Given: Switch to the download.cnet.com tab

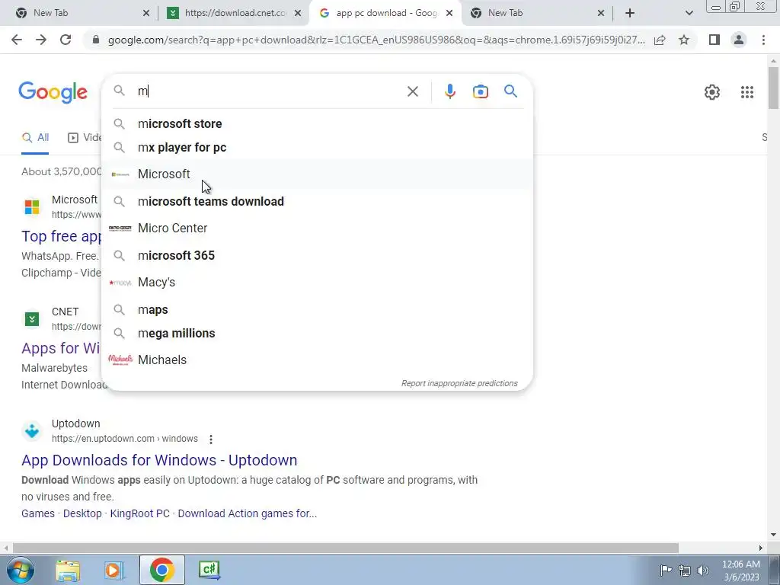Looking at the screenshot, I should 235,13.
